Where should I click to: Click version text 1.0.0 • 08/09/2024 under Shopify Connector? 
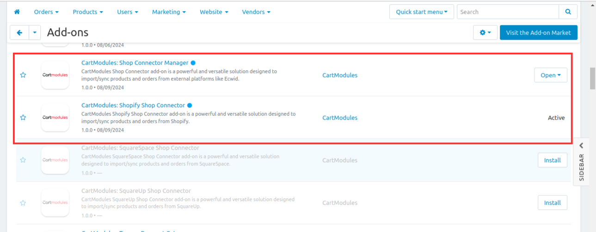click(103, 130)
